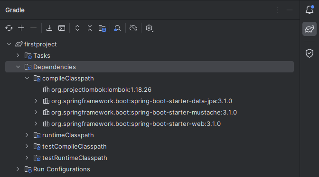Click testRuntimeClasspath folder icon

pos(37,158)
